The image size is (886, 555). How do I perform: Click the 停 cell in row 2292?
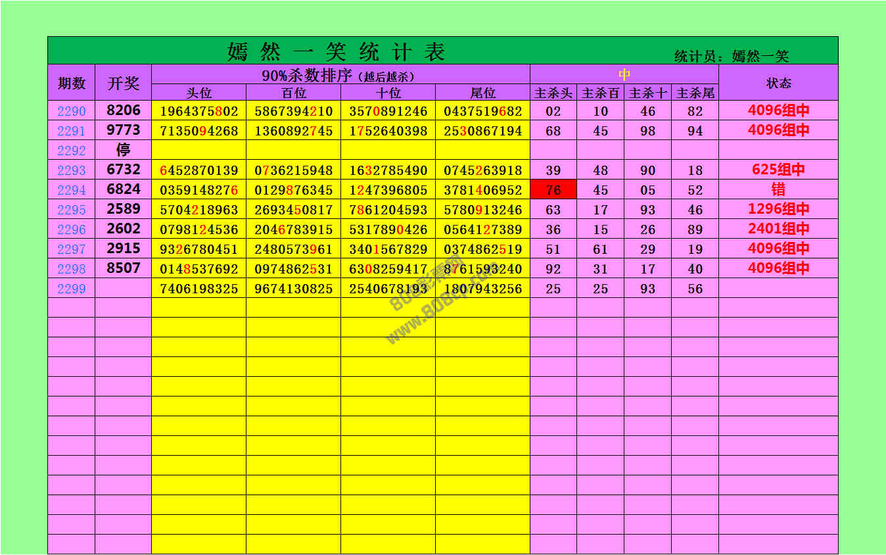click(x=124, y=150)
